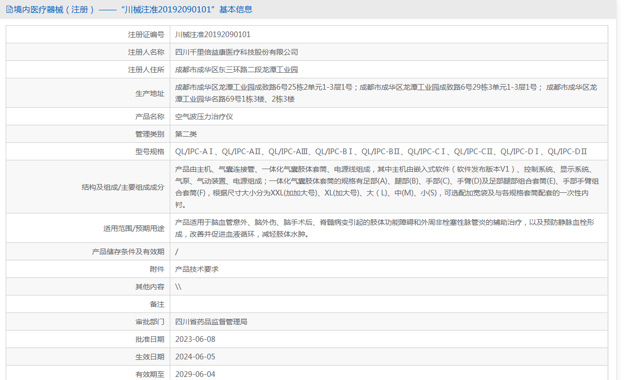This screenshot has height=380, width=629.
Task: Select the label '注册证编号'
Action: pyautogui.click(x=146, y=35)
